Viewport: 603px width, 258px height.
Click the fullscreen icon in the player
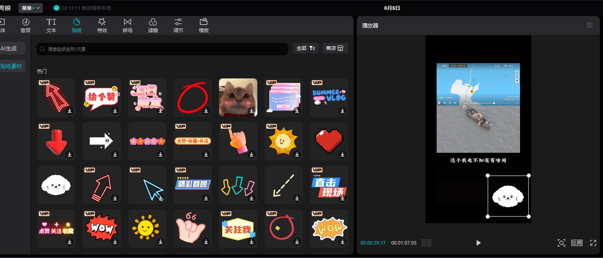click(593, 243)
